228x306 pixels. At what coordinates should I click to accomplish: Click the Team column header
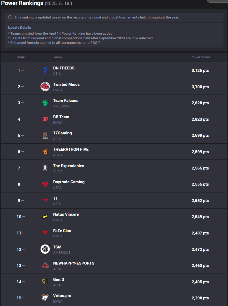(x=57, y=57)
